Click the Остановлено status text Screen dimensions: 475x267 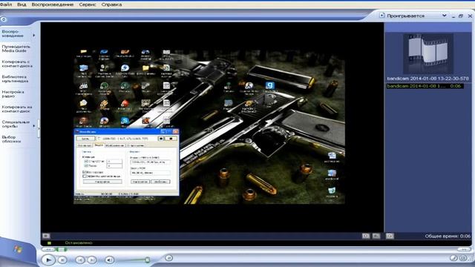point(79,243)
